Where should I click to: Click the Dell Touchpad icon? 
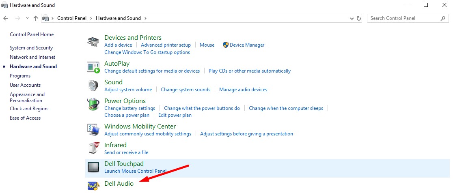click(x=93, y=167)
